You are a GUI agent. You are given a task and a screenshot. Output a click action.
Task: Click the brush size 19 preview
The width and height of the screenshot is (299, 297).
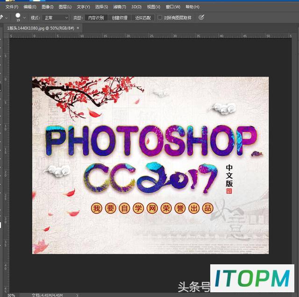18,17
